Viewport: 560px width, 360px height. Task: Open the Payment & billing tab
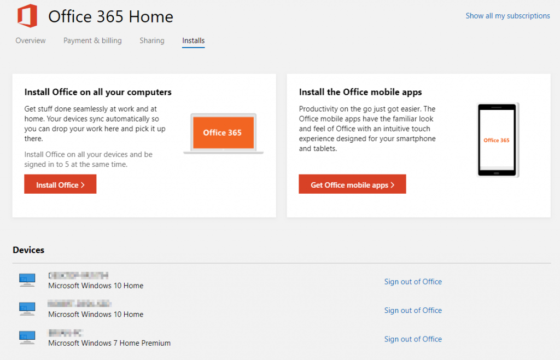92,40
